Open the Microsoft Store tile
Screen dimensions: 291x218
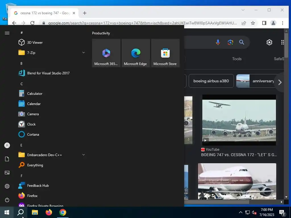click(165, 53)
